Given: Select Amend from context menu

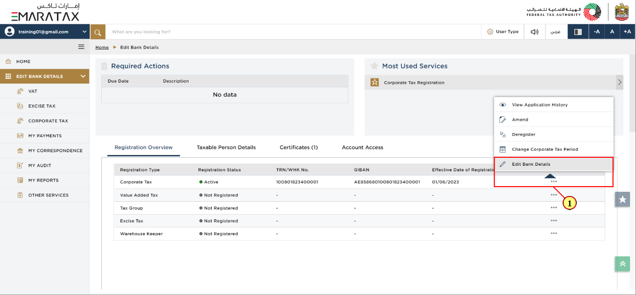Looking at the screenshot, I should tap(554, 119).
